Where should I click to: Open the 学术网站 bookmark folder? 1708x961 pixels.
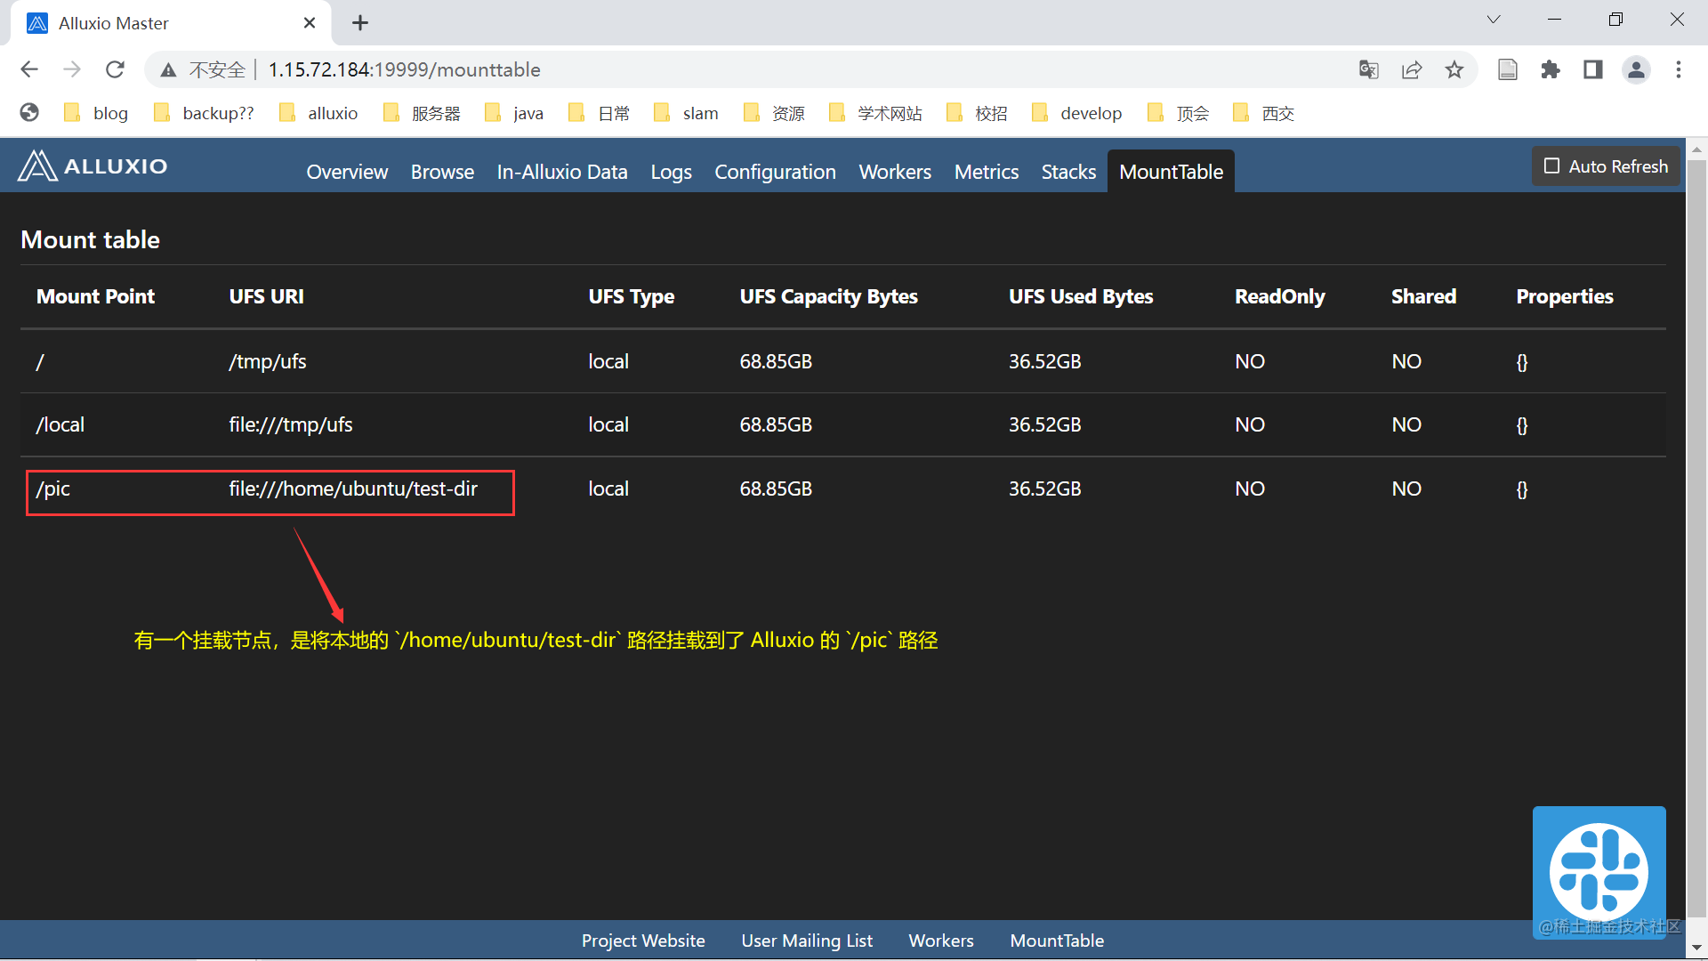click(875, 113)
